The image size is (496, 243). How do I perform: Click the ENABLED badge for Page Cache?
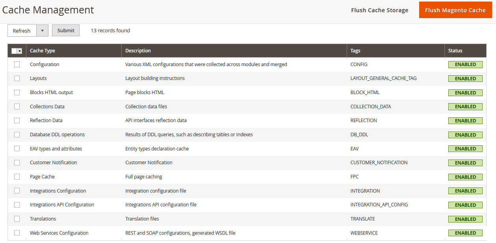tap(465, 177)
